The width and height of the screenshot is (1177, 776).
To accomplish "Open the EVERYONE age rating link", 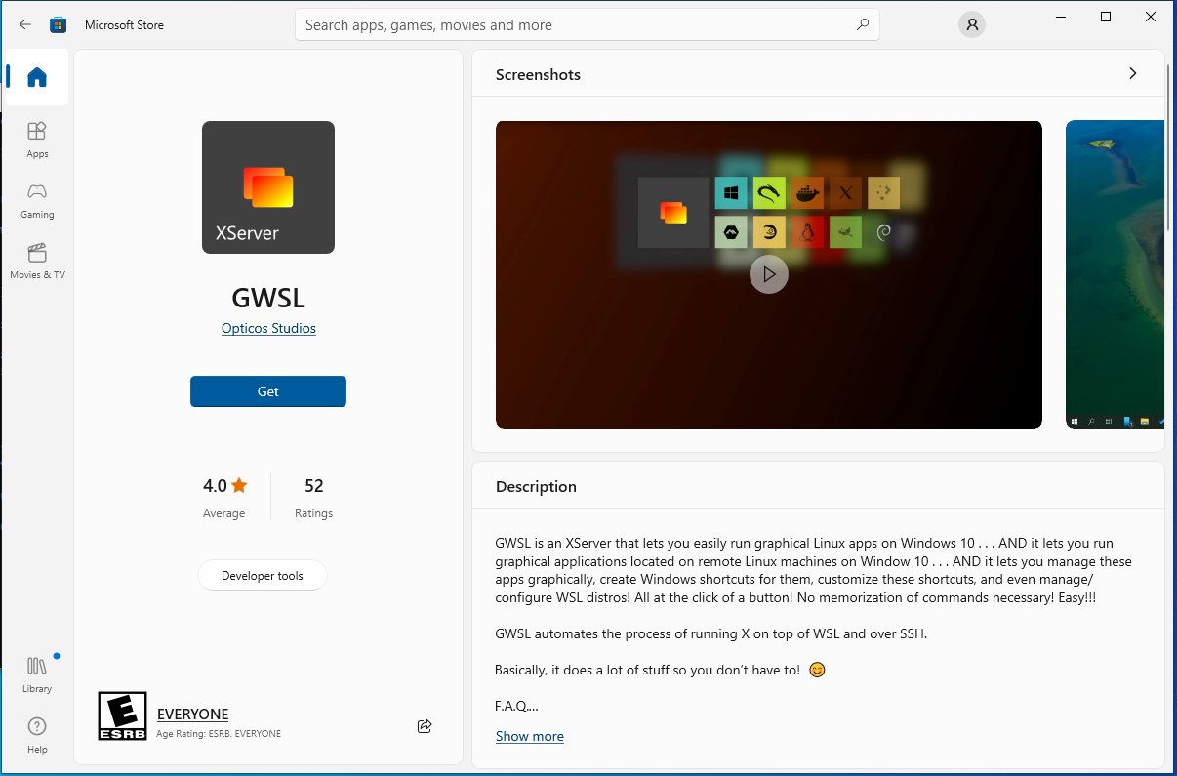I will pos(192,715).
